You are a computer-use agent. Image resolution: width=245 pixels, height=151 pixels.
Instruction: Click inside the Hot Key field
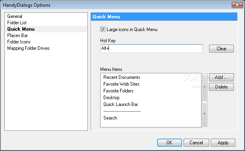[151, 49]
